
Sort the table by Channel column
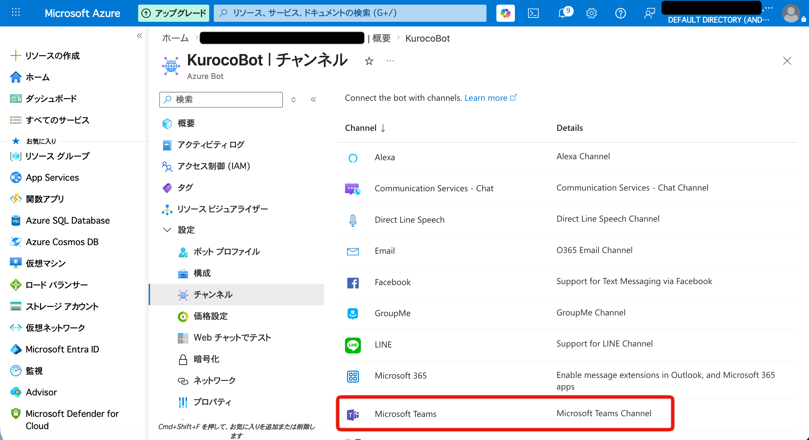(x=365, y=128)
